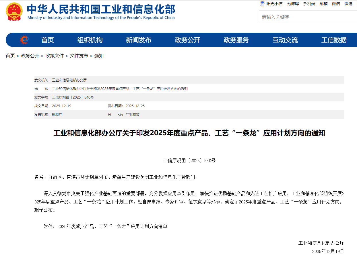Open the 工信数据 menu item
This screenshot has height=259, width=357.
(334, 40)
